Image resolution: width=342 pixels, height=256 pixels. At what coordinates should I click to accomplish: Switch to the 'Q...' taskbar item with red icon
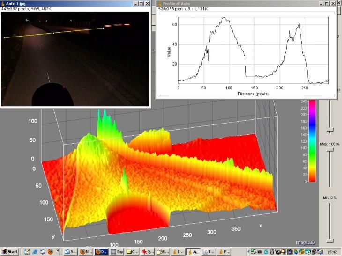click(148, 251)
